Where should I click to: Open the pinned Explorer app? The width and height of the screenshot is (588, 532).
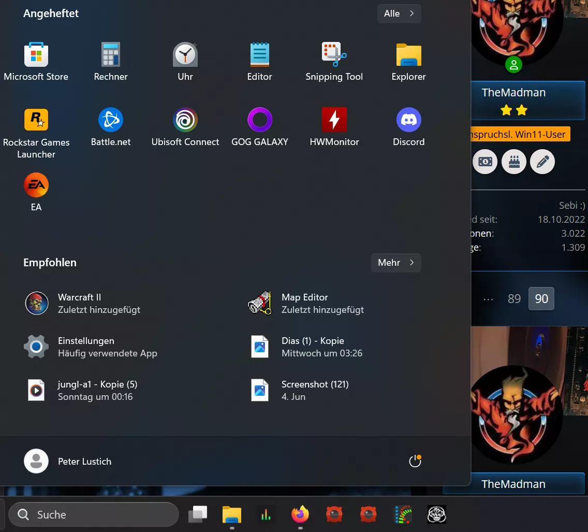[409, 62]
